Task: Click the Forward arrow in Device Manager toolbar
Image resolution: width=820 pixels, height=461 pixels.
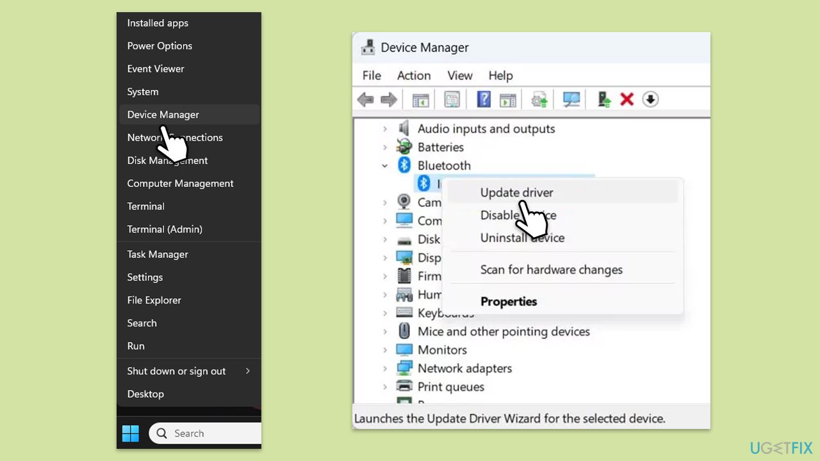Action: 389,99
